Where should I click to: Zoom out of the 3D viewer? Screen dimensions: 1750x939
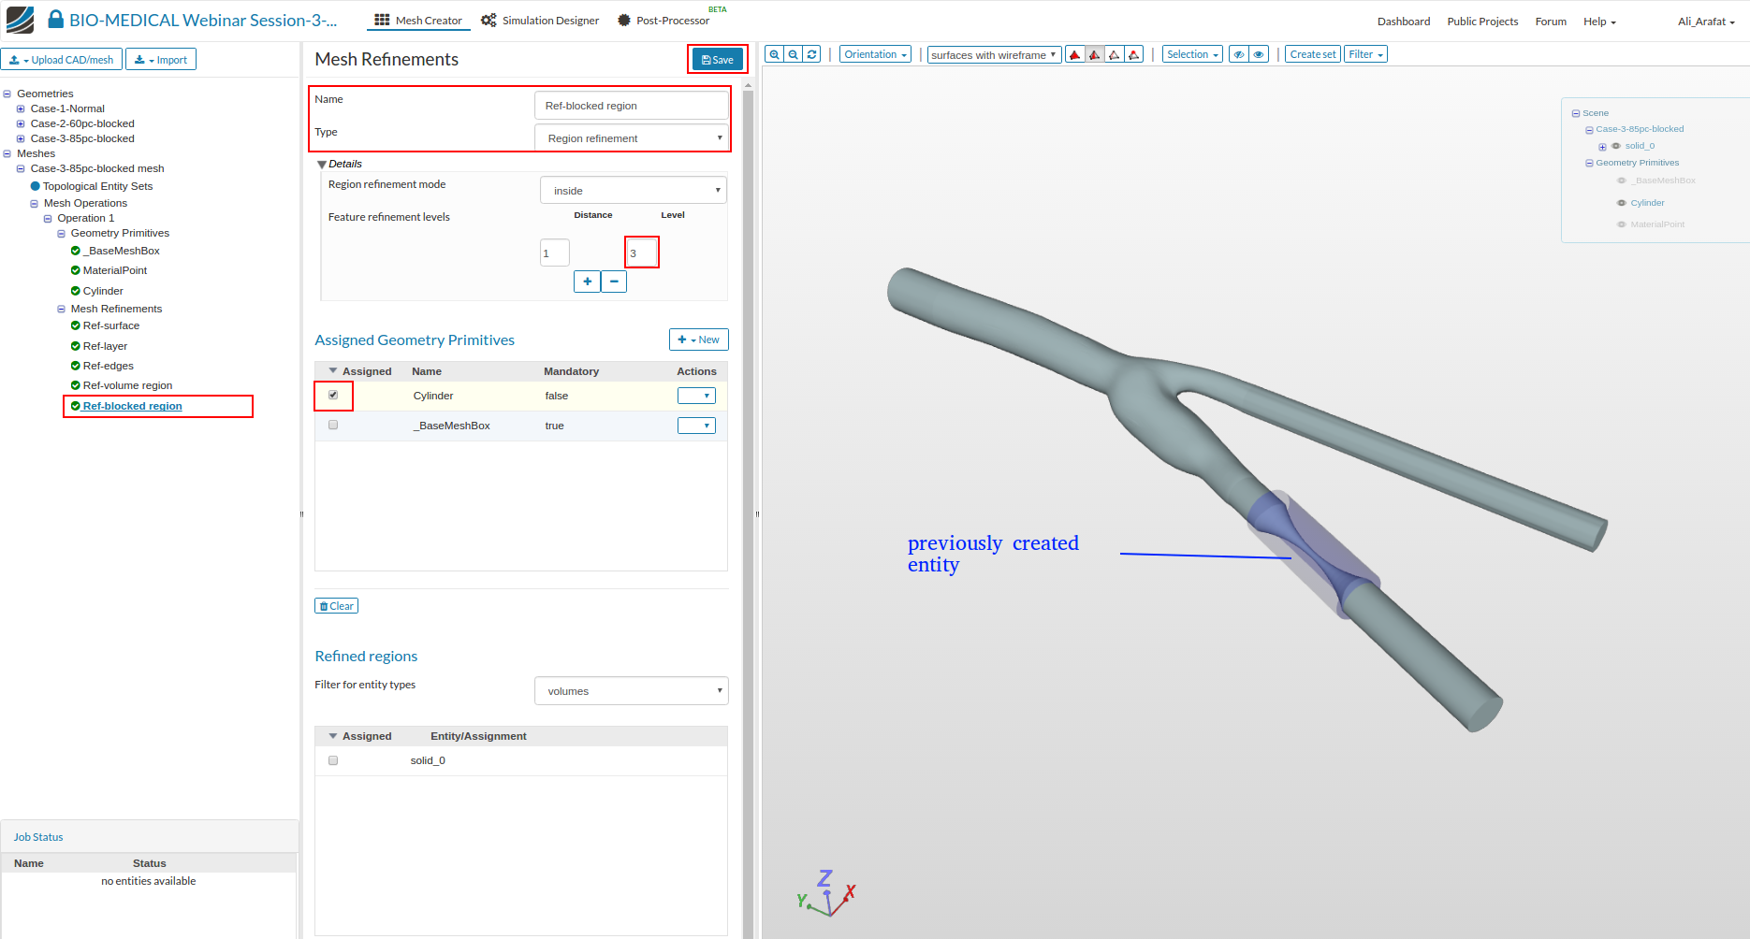[x=794, y=54]
